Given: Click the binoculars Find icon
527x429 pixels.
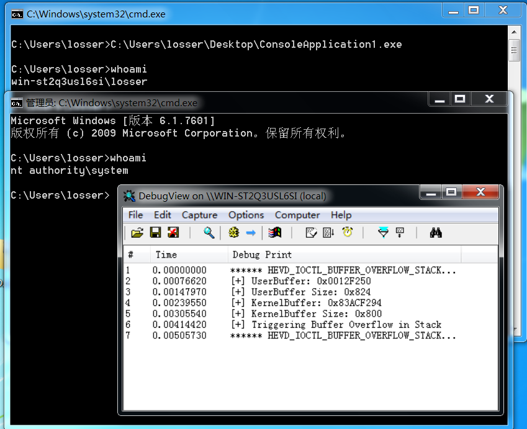Looking at the screenshot, I should tap(436, 233).
